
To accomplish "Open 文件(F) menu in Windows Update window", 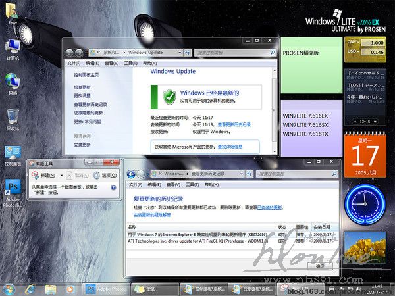I will point(74,63).
